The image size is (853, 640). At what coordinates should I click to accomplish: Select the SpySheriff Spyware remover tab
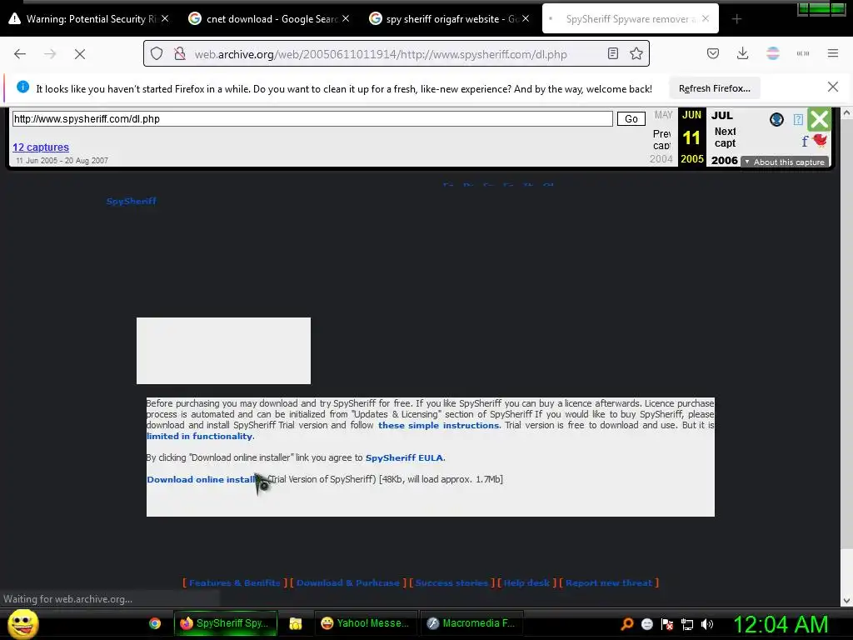[x=630, y=19]
